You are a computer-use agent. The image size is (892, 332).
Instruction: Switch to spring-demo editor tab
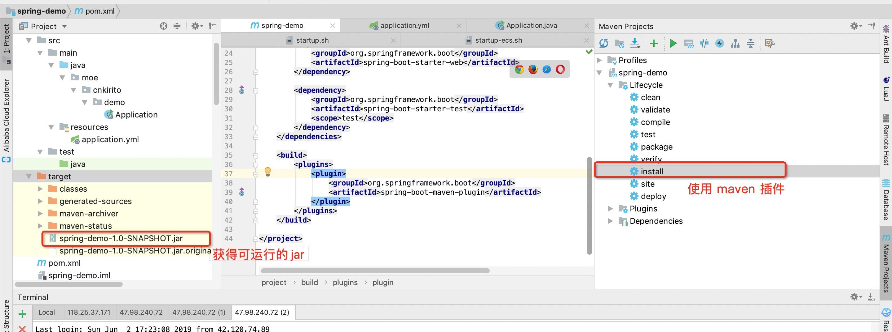tap(280, 26)
